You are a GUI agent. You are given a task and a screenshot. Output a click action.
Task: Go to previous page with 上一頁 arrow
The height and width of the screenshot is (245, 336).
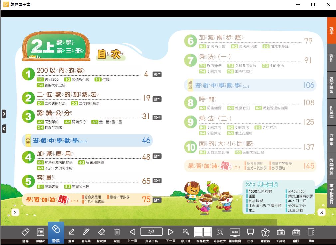(x=132, y=232)
